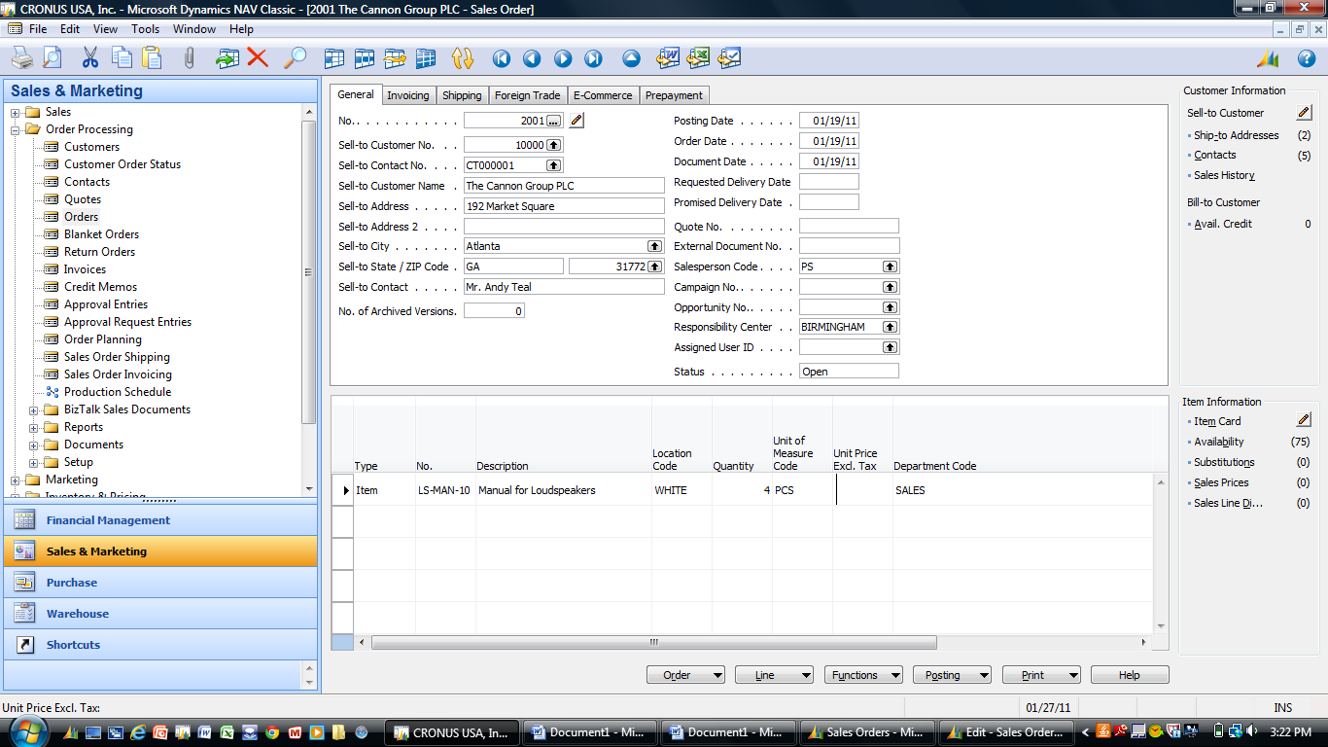Click the External Document No. input field
The image size is (1328, 747).
[849, 246]
